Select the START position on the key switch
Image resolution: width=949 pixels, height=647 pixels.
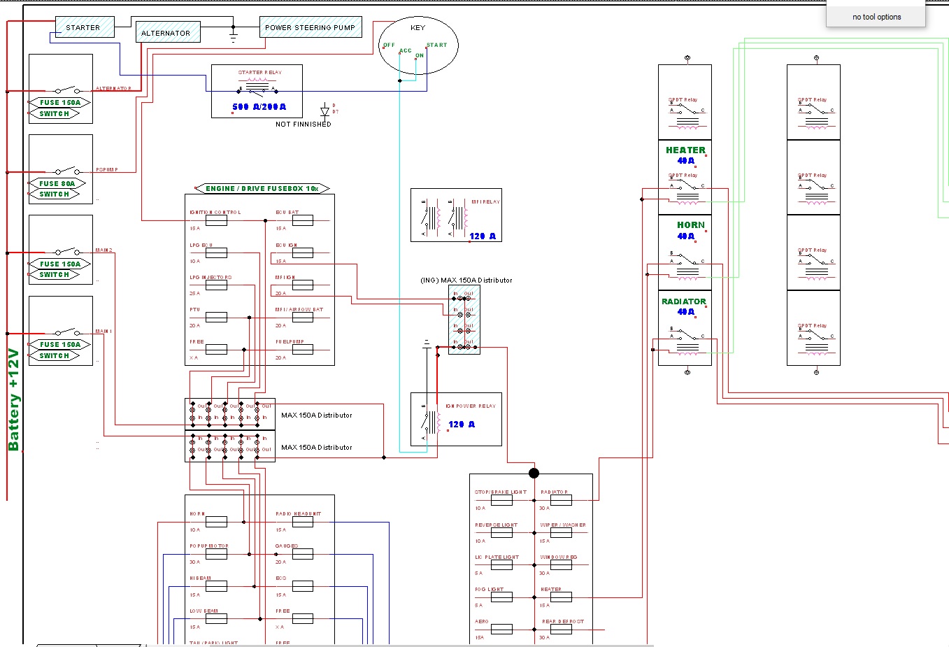click(x=436, y=45)
